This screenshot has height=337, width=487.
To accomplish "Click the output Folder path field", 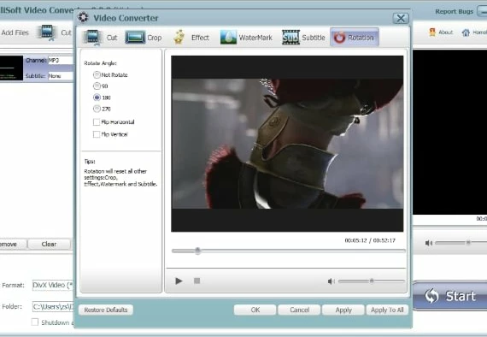I will (x=53, y=306).
